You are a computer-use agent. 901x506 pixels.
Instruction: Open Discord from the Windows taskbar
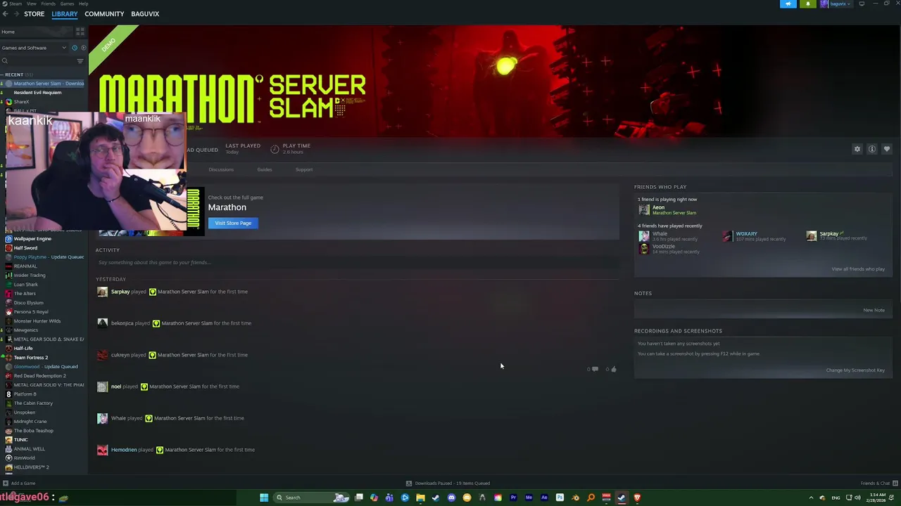click(451, 498)
